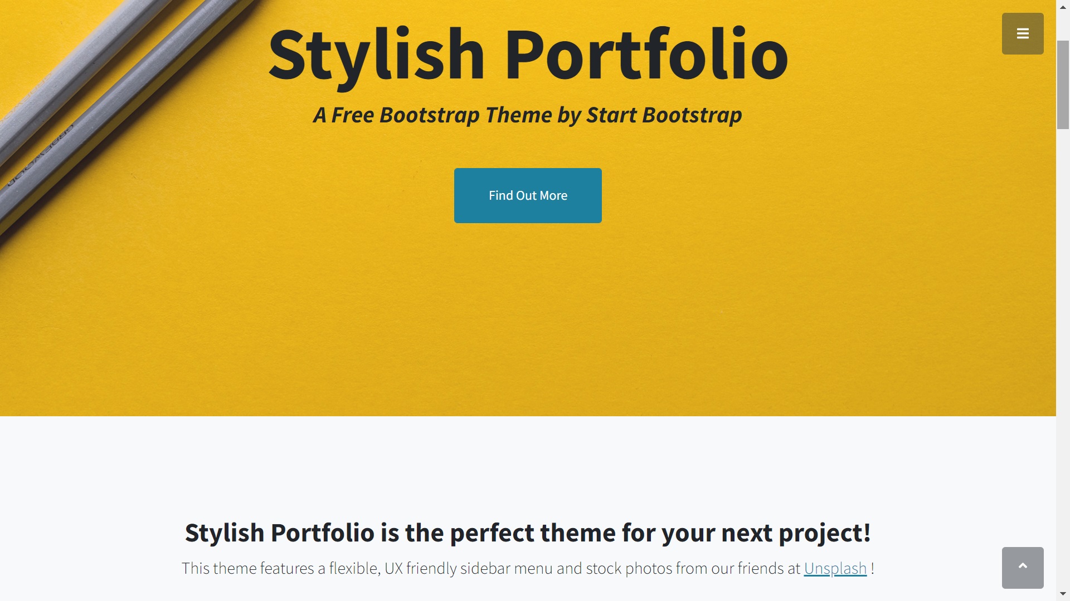This screenshot has height=601, width=1070.
Task: Click the blank white area above the second heading
Action: coord(528,467)
